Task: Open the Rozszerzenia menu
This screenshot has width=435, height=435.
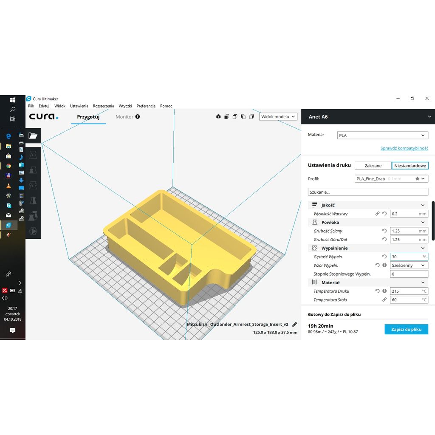Action: (x=103, y=106)
